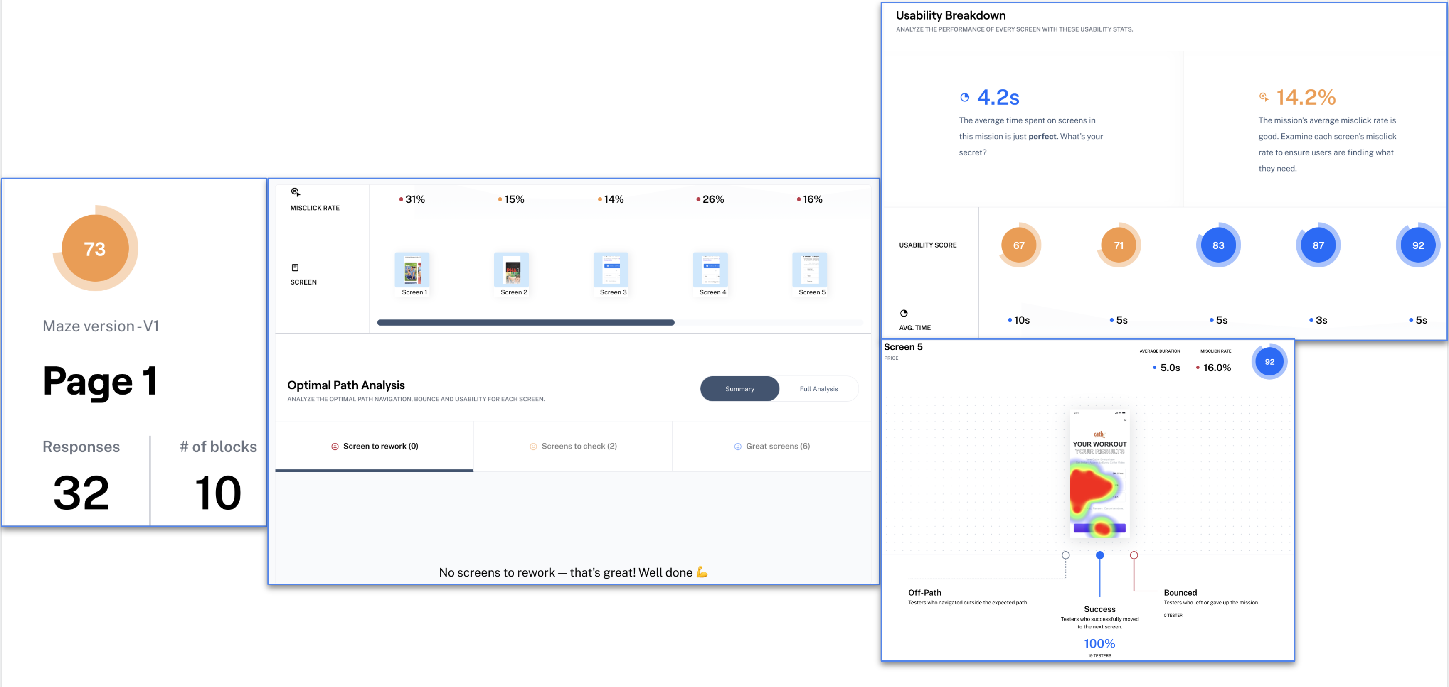The width and height of the screenshot is (1449, 687).
Task: Click the horizontal screens scrollbar
Action: [x=525, y=322]
